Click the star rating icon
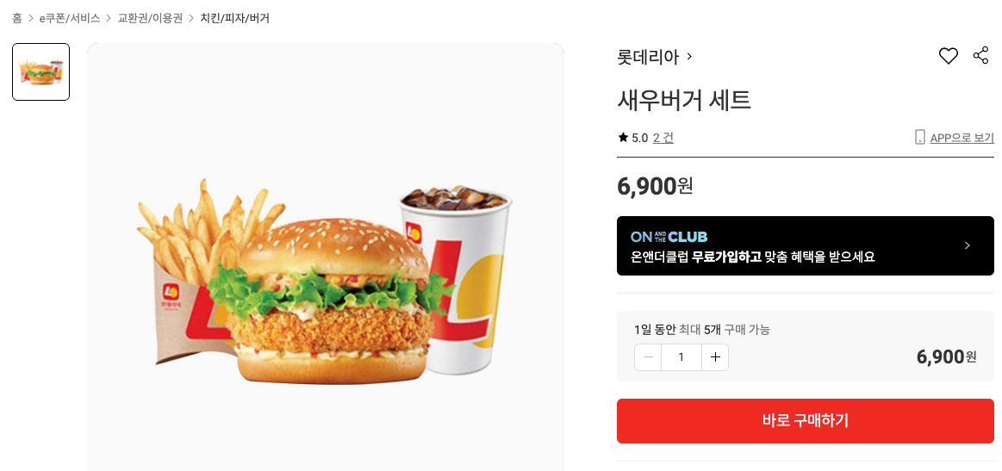 [623, 138]
